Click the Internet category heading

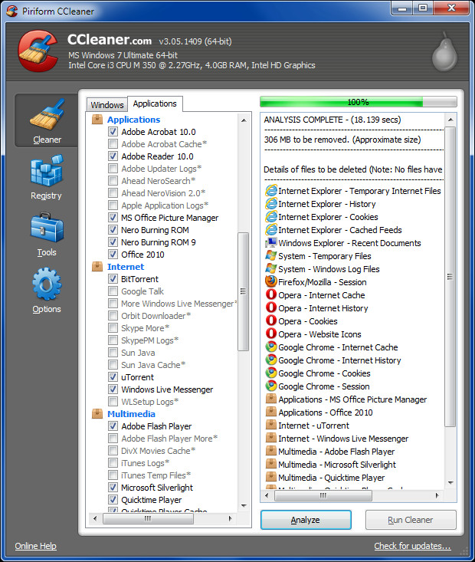tap(126, 267)
